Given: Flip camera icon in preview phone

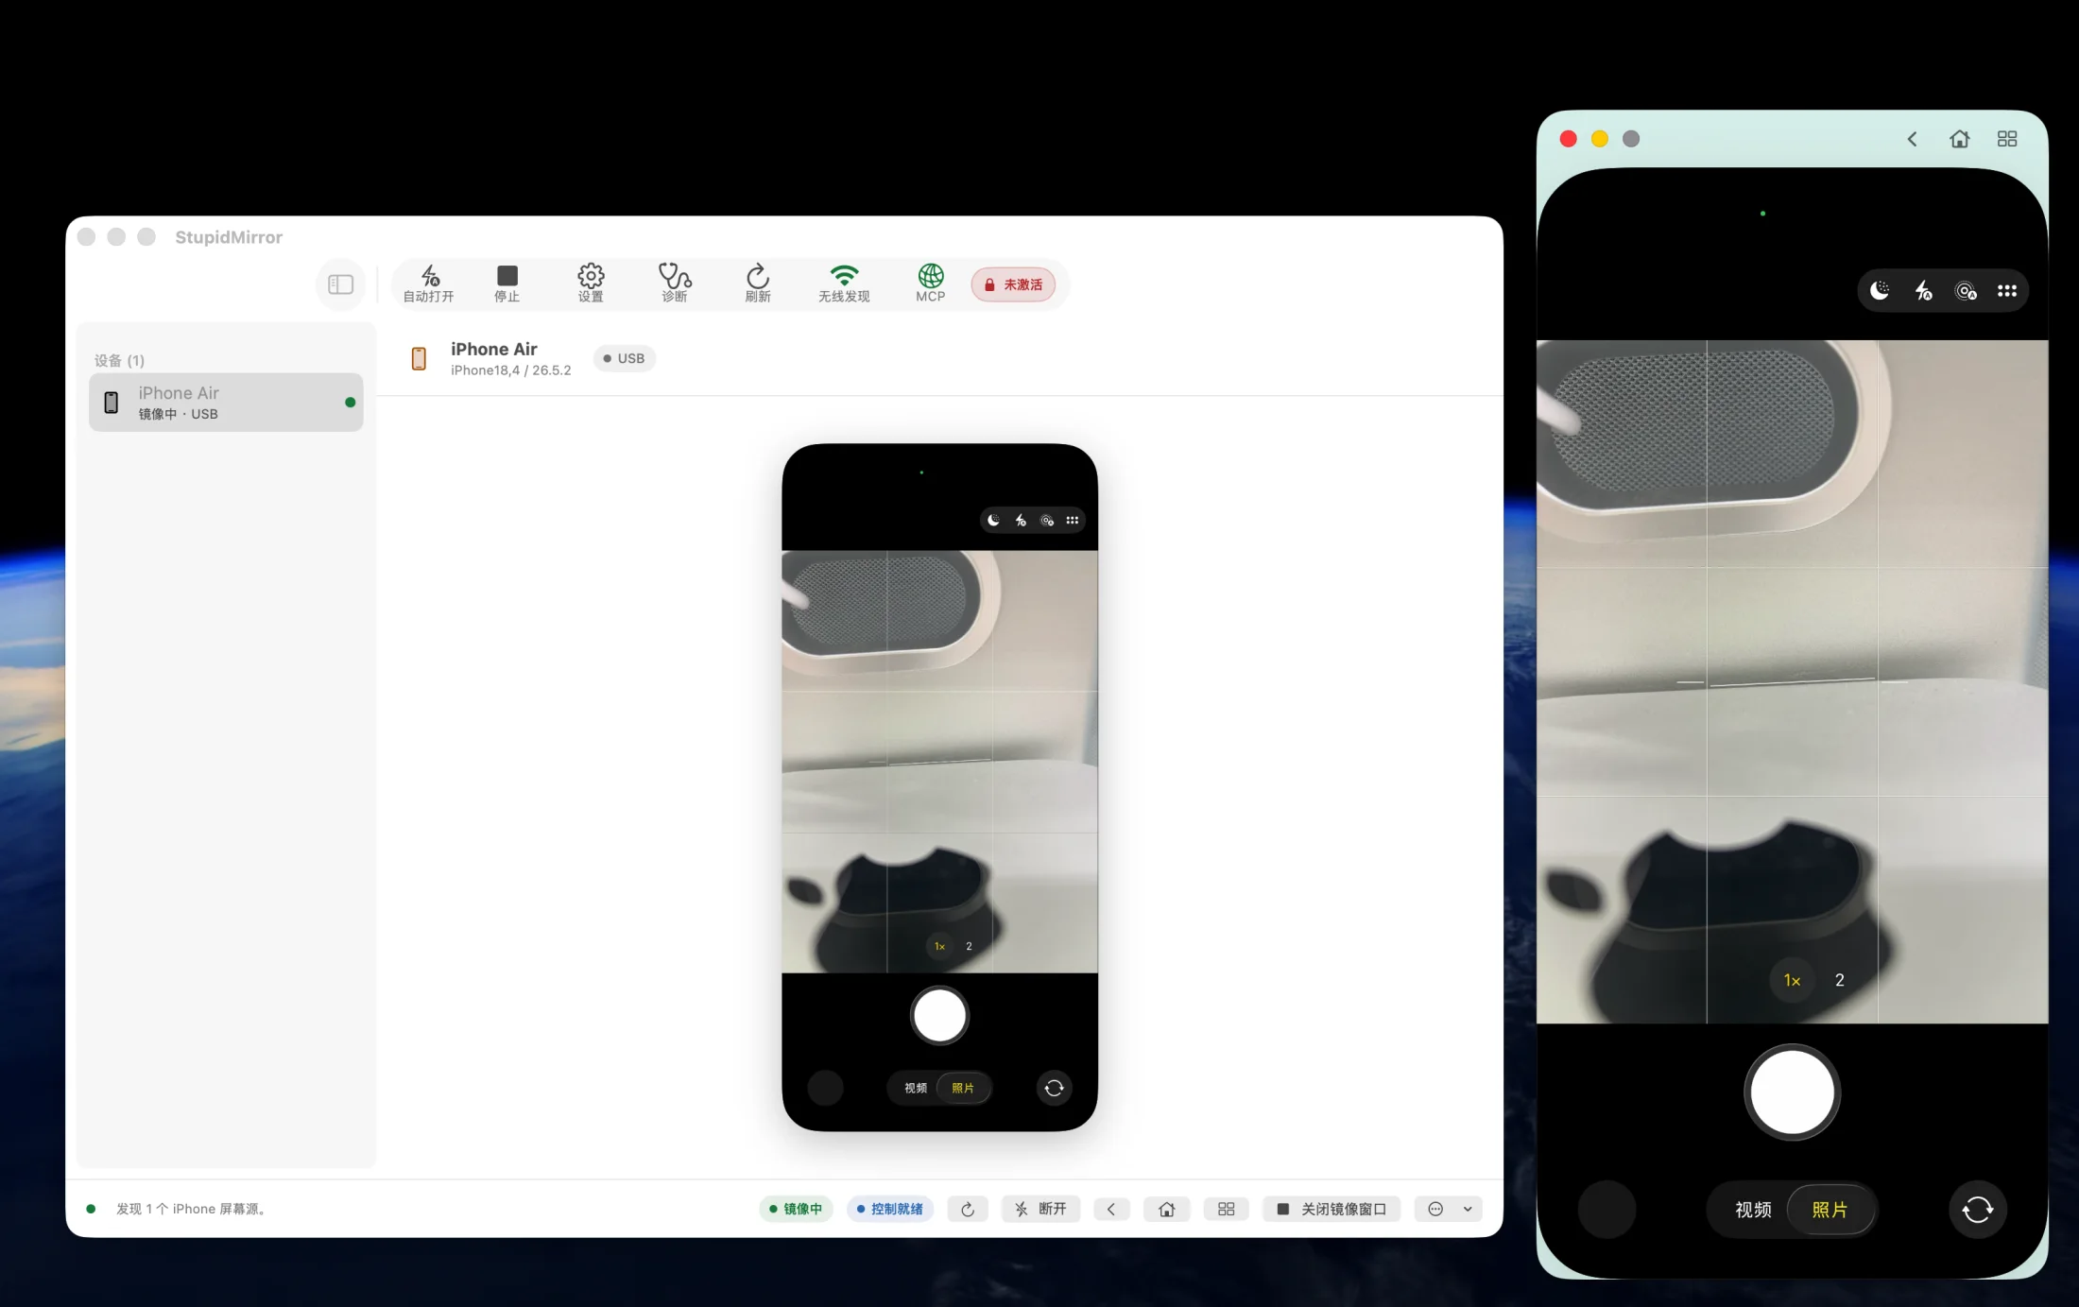Looking at the screenshot, I should 1054,1088.
